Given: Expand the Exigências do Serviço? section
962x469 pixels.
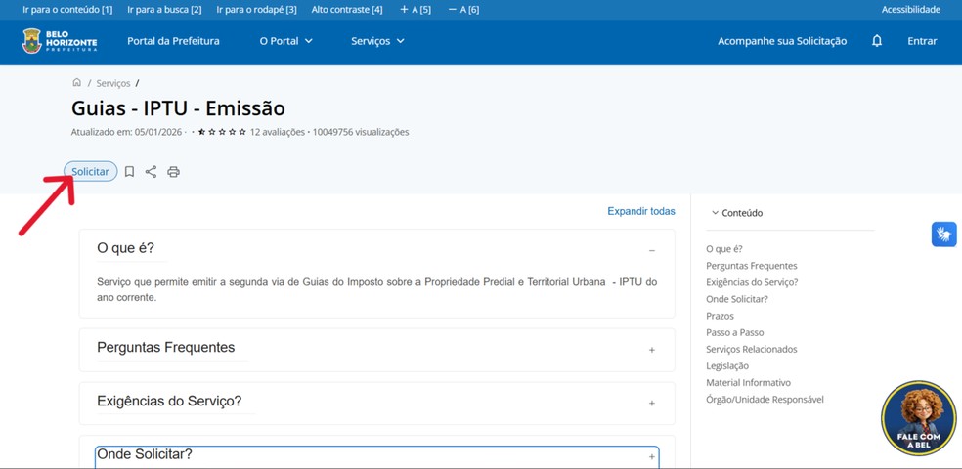Looking at the screenshot, I should tap(651, 404).
